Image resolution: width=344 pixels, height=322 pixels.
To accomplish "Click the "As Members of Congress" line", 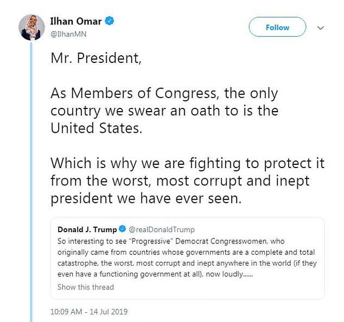I will (164, 93).
